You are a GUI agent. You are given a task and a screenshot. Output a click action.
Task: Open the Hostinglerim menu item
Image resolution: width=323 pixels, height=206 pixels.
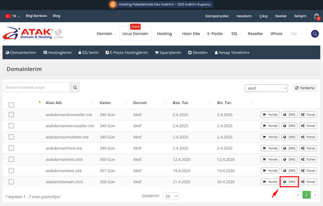(x=57, y=53)
